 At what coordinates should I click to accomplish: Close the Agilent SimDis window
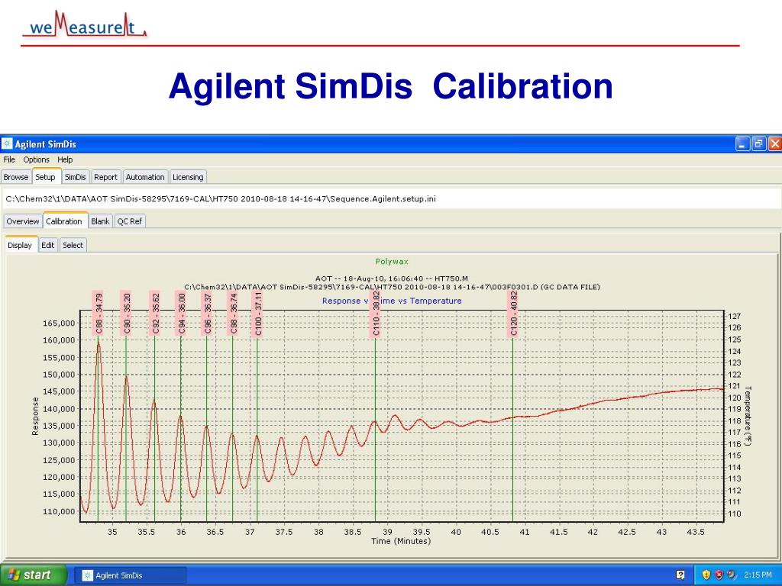[775, 144]
